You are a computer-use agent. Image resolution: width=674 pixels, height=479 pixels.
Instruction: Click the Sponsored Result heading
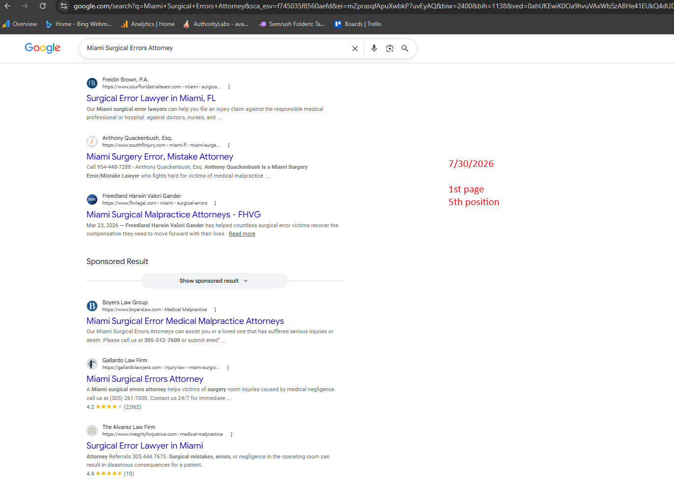pyautogui.click(x=117, y=262)
